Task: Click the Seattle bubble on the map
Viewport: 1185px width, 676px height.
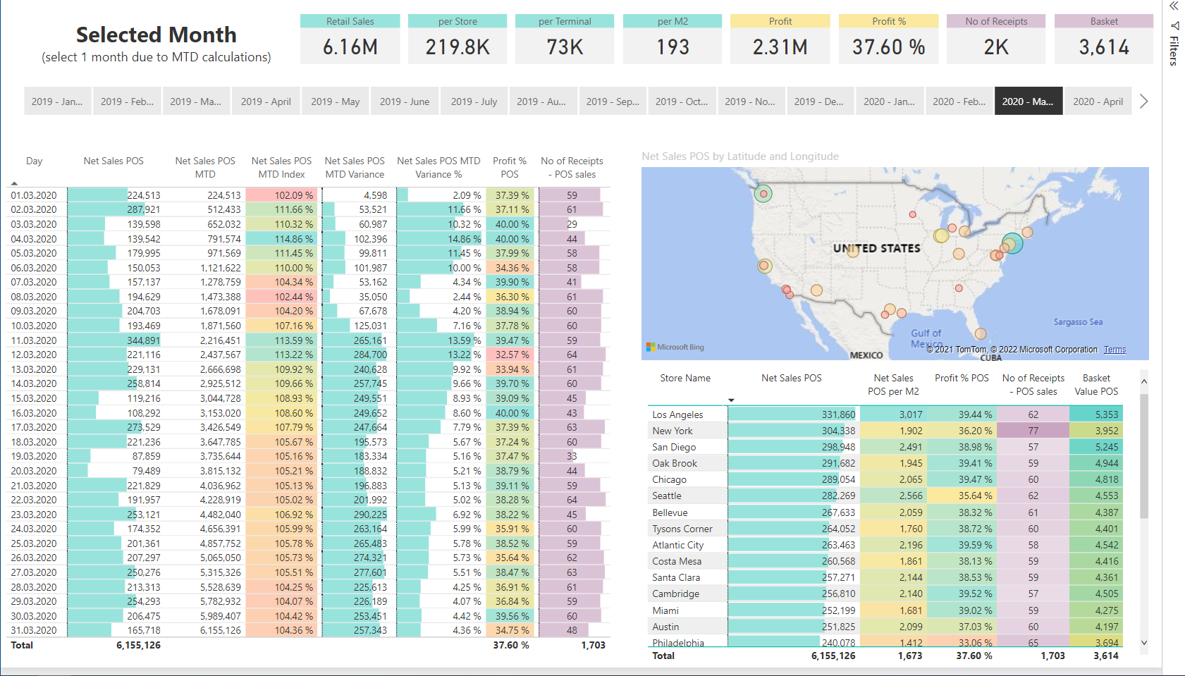Action: tap(763, 193)
